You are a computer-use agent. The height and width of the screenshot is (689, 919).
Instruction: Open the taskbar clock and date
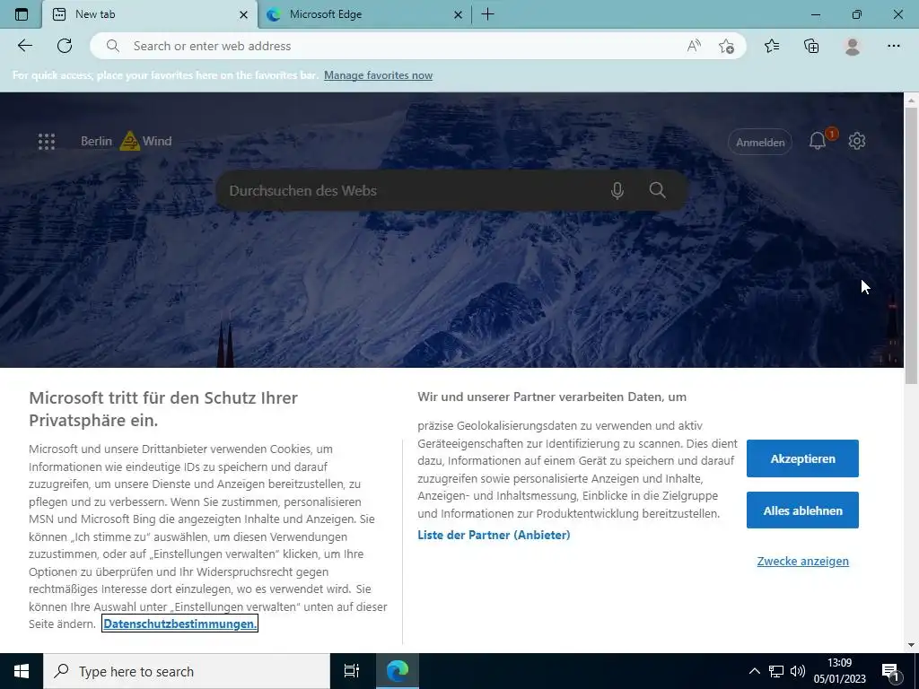tap(839, 671)
